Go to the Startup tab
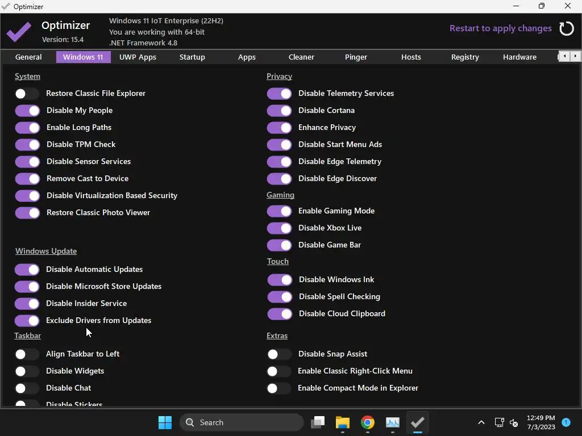582x436 pixels. [192, 57]
